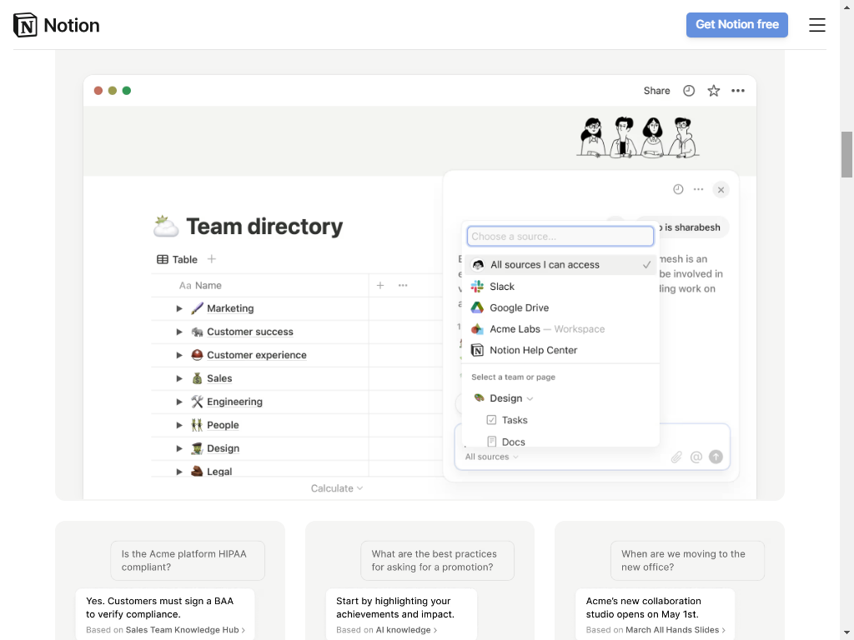Viewport: 854px width, 640px height.
Task: Expand the People row
Action: tap(179, 426)
